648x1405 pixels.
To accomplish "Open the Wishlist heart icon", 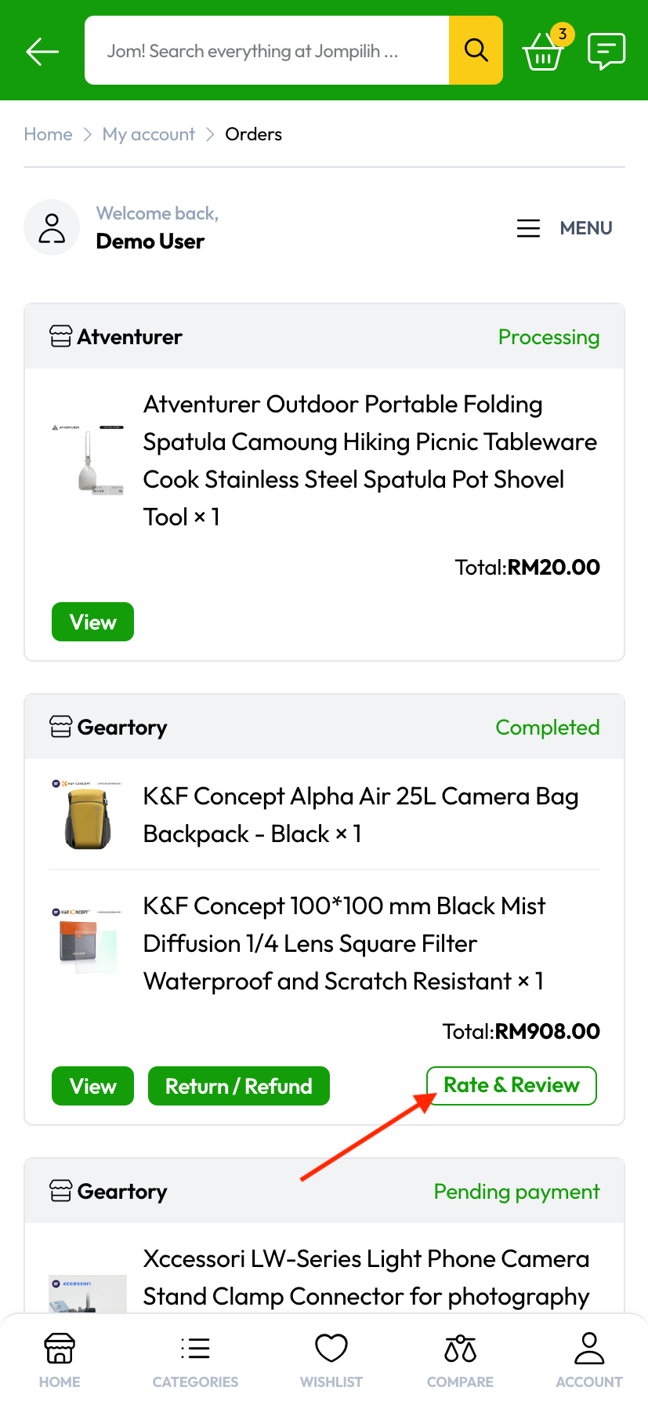I will (331, 1359).
